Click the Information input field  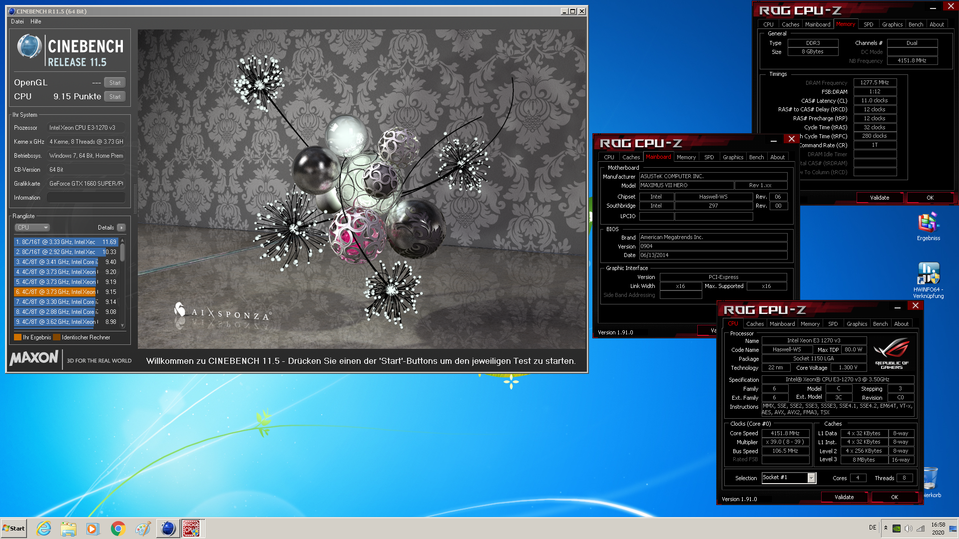[86, 198]
